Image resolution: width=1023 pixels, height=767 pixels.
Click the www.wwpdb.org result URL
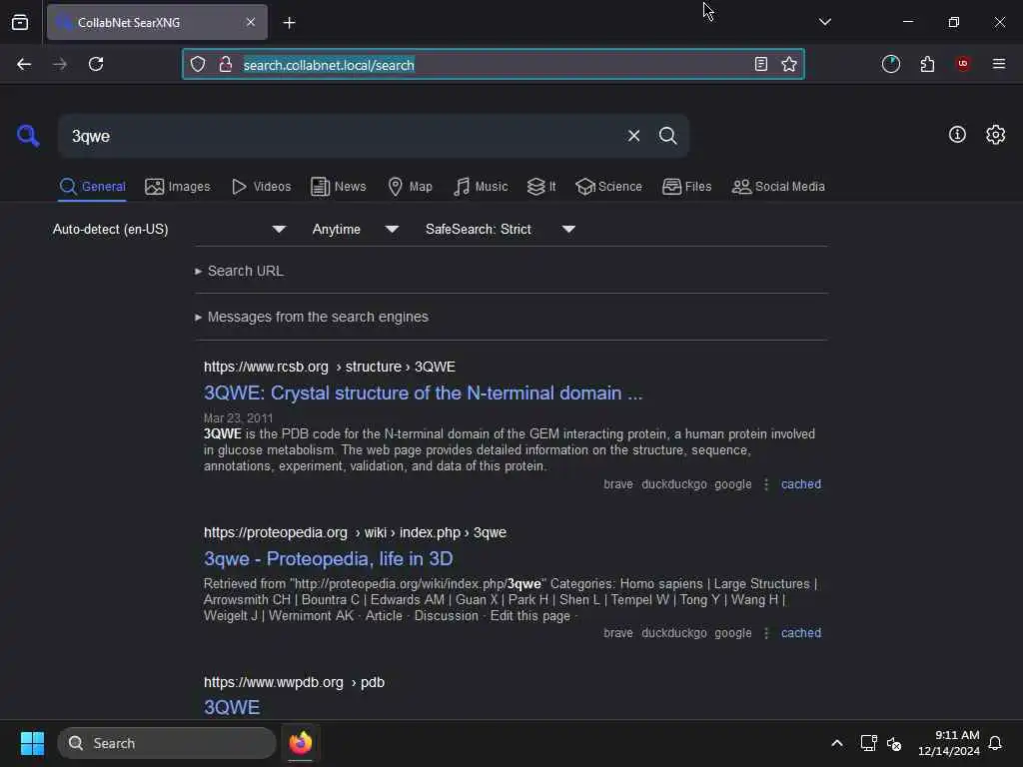pyautogui.click(x=294, y=682)
